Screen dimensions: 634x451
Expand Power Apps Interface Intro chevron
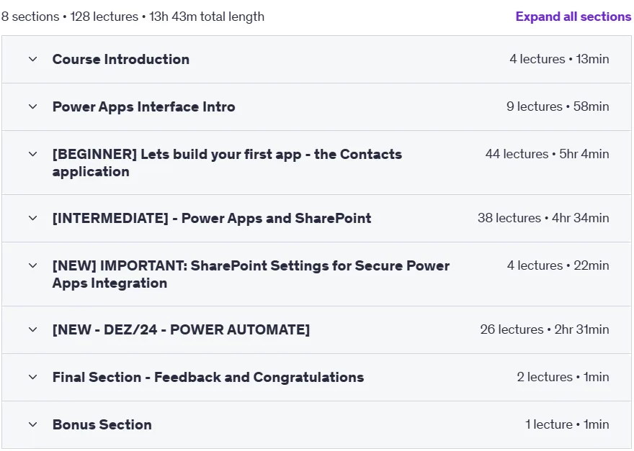pos(32,107)
